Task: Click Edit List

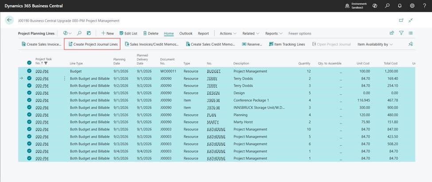Action: point(128,33)
